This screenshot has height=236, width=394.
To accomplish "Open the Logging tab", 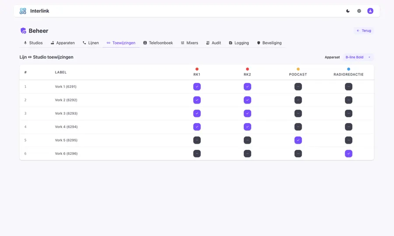I will coord(239,43).
